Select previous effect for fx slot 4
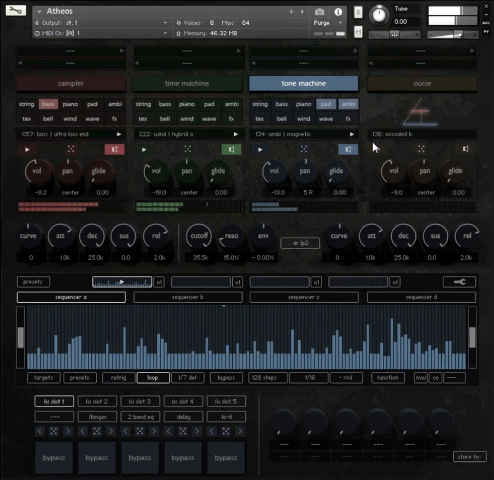 pyautogui.click(x=168, y=431)
